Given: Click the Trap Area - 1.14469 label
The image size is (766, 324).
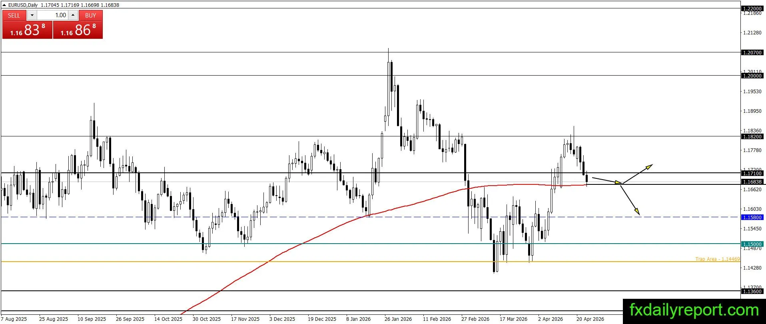Looking at the screenshot, I should [x=717, y=259].
